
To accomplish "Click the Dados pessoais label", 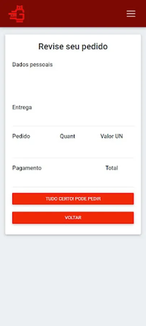I will pyautogui.click(x=33, y=64).
